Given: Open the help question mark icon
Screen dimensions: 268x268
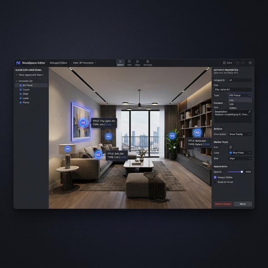Looking at the screenshot, I should [250, 63].
